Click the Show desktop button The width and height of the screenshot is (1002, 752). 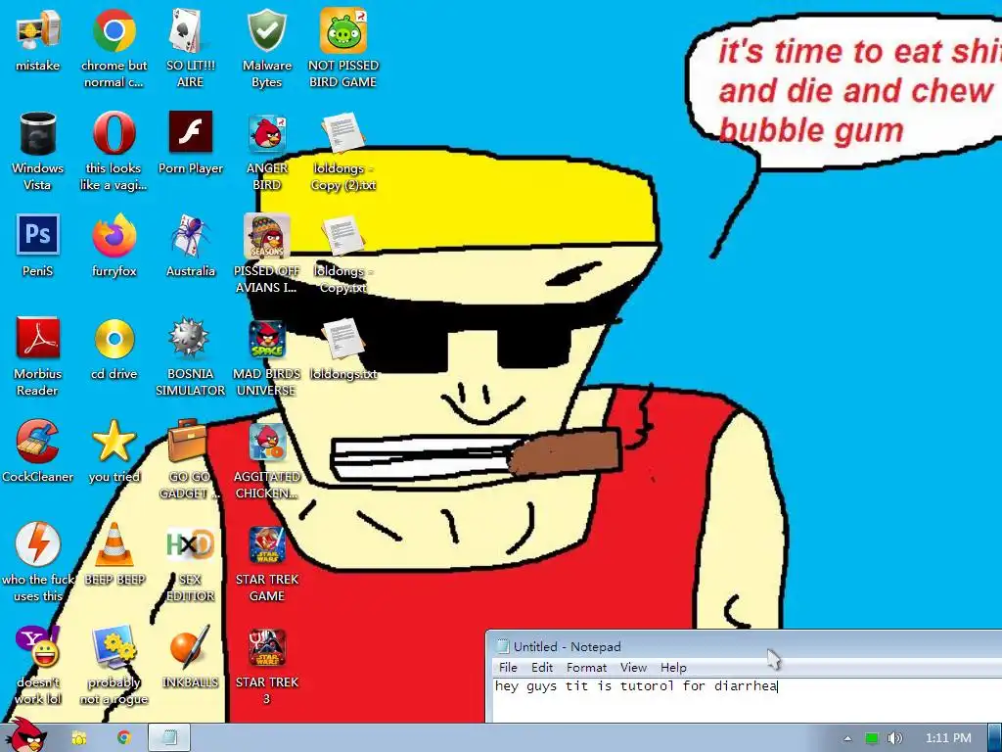pyautogui.click(x=995, y=738)
